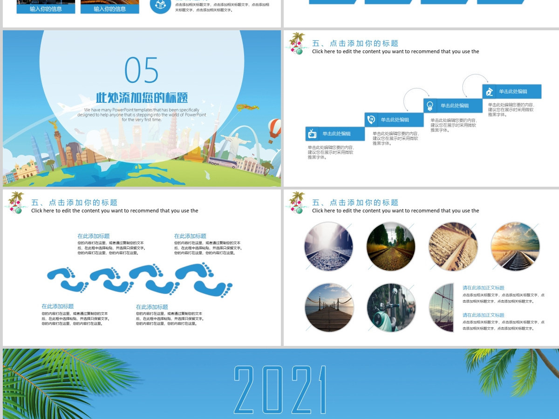Click the 'Click here to edit' subtitle on the footprints slide
Image resolution: width=559 pixels, height=419 pixels.
115,211
